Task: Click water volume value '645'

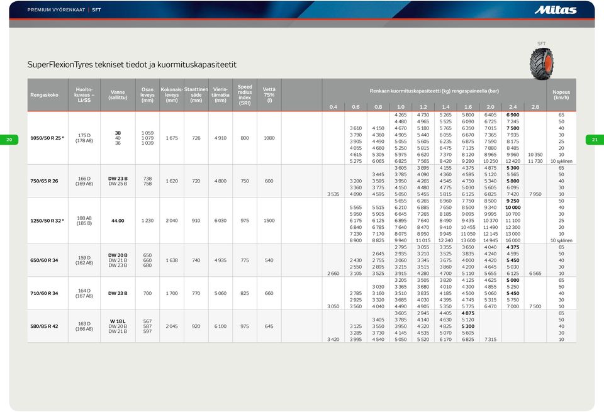Action: click(x=269, y=326)
